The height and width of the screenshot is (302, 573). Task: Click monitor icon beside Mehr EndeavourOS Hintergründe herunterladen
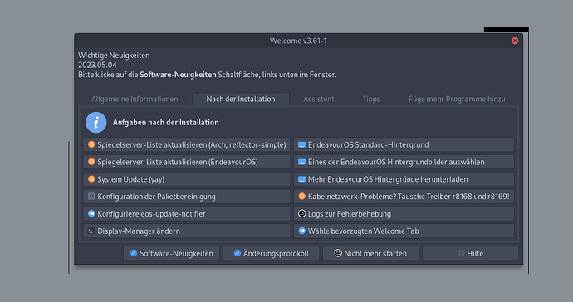pyautogui.click(x=301, y=179)
